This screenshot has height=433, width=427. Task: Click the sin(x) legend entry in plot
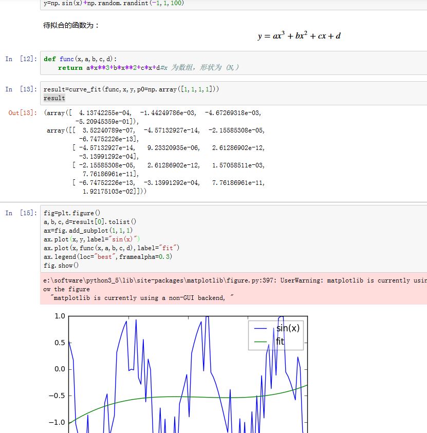point(287,328)
